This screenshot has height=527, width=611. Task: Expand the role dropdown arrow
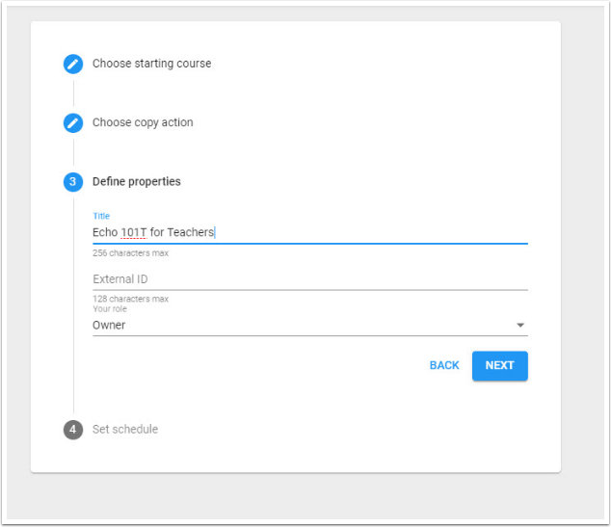[x=520, y=326]
